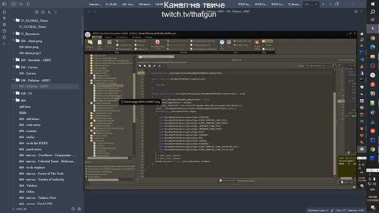379x213 pixels.
Task: Open Windows taskbar search
Action: 372,12
